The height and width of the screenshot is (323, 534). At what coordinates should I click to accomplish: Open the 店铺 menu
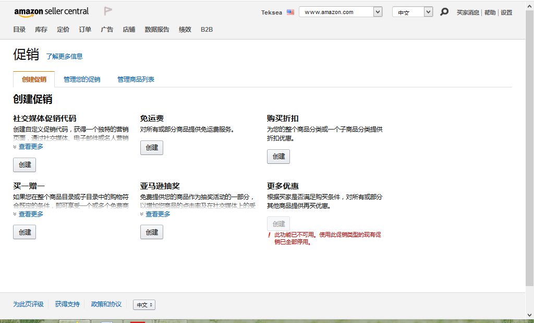[x=129, y=30]
